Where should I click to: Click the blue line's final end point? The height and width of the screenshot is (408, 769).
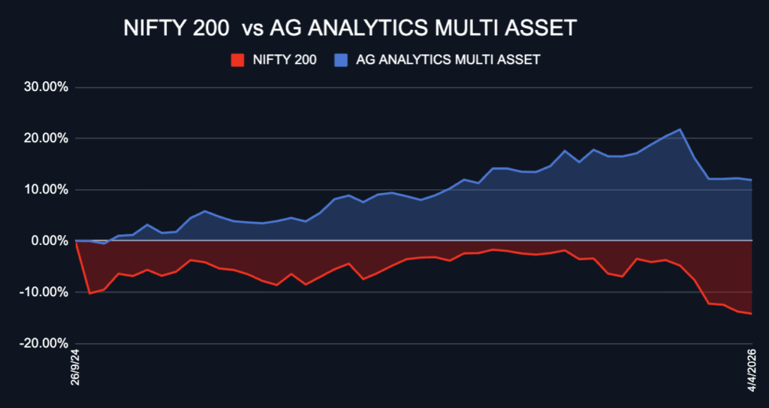[x=751, y=180]
